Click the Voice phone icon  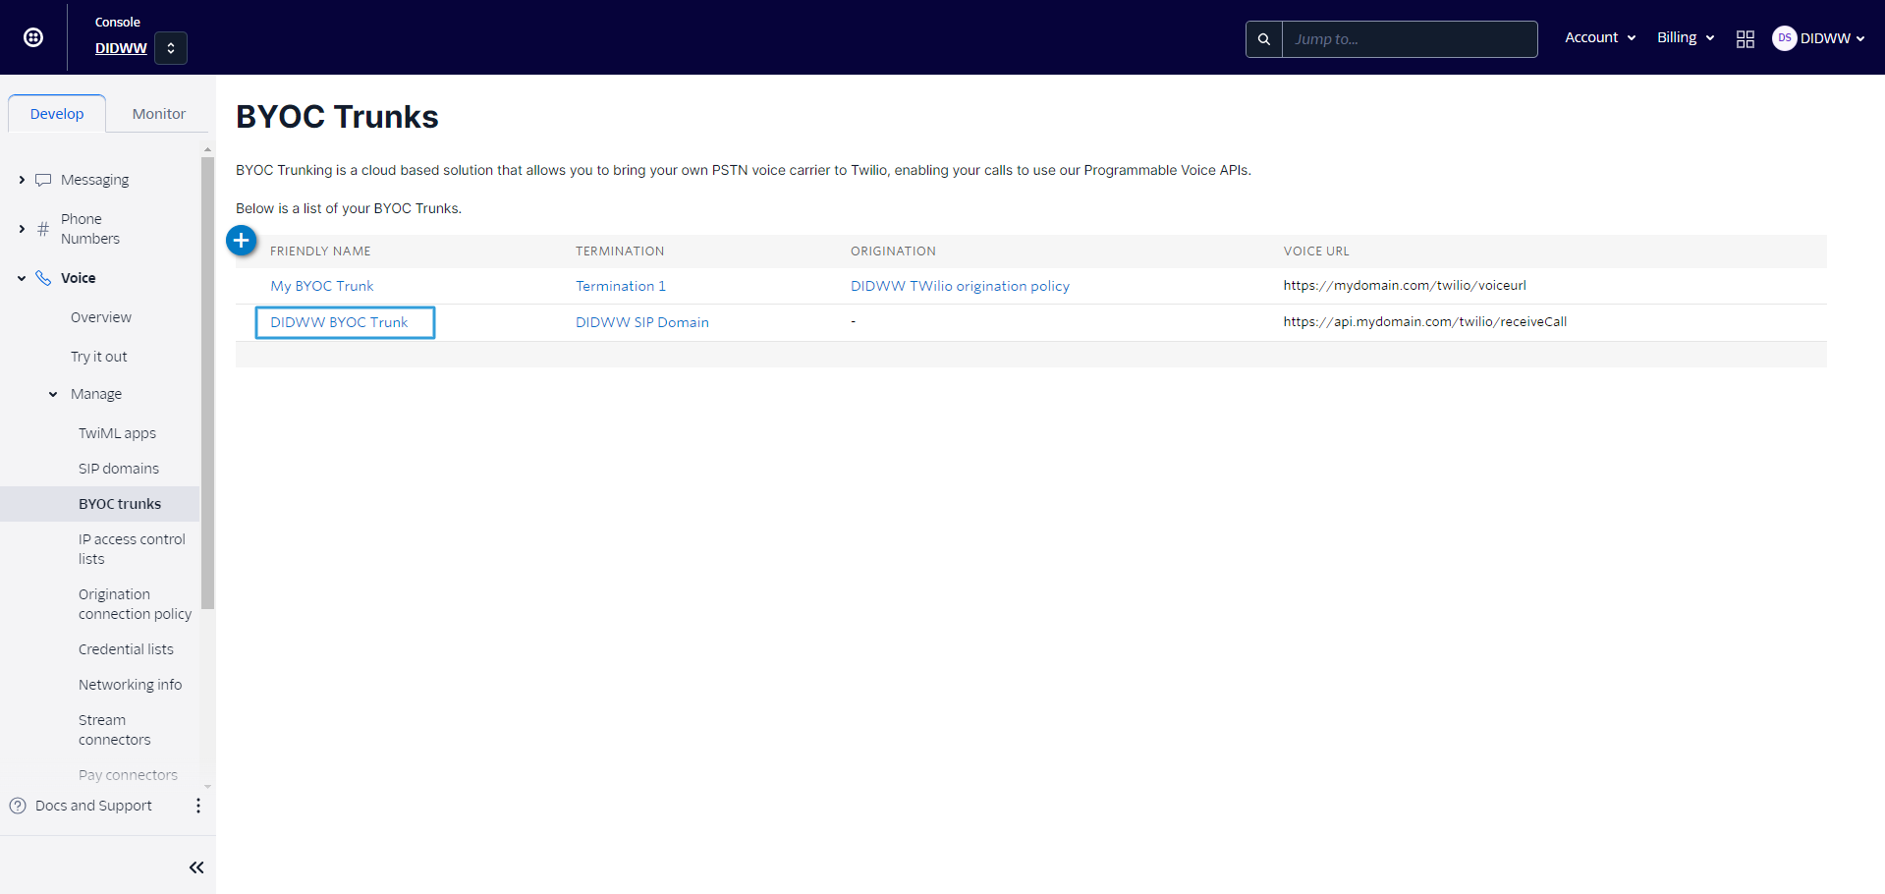tap(43, 278)
